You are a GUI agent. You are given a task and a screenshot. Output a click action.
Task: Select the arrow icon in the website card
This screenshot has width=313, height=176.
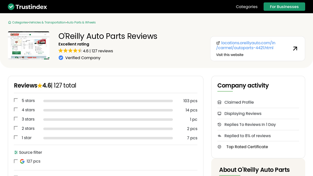(295, 48)
